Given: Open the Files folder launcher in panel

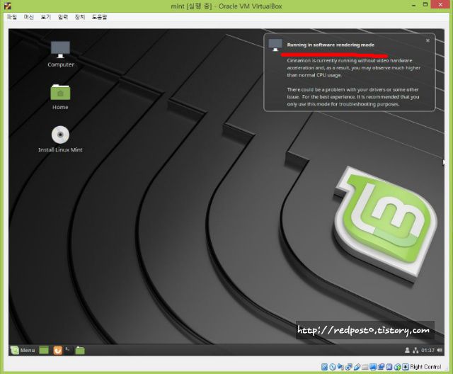Looking at the screenshot, I should pos(80,351).
